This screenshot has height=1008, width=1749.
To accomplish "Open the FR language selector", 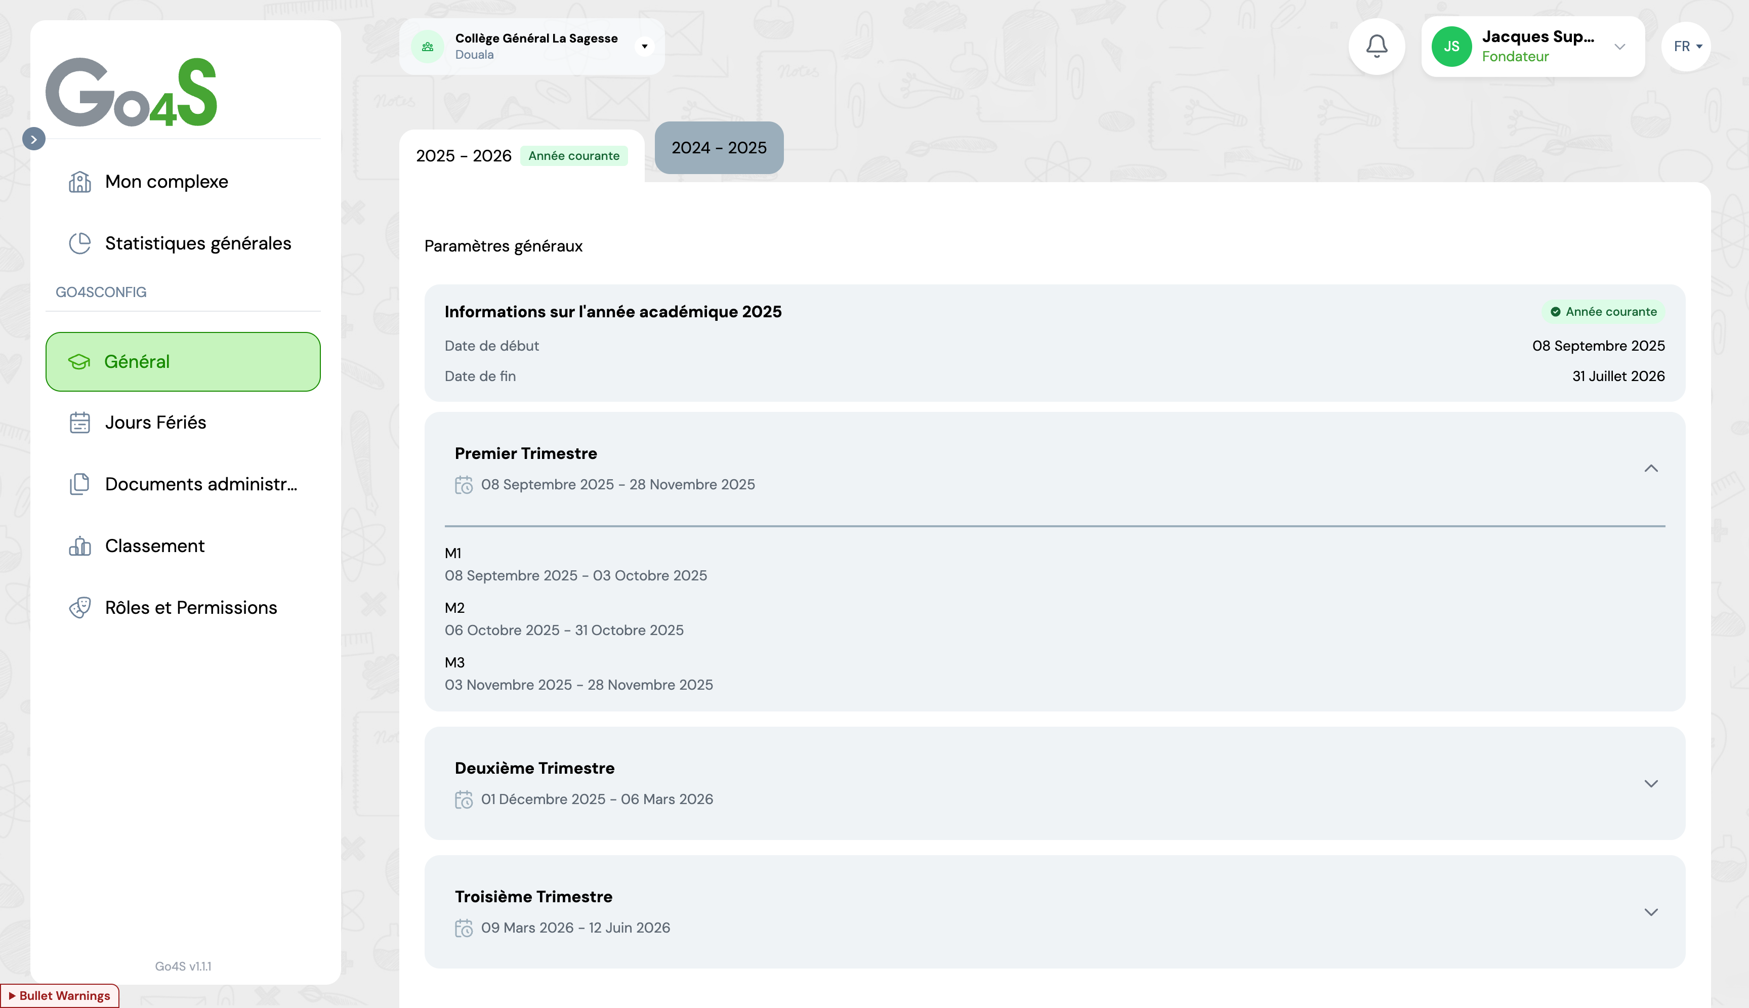I will point(1686,47).
